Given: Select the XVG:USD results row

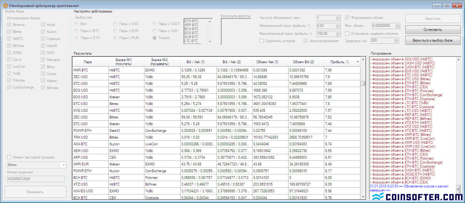Looking at the screenshot, I should point(216,111).
